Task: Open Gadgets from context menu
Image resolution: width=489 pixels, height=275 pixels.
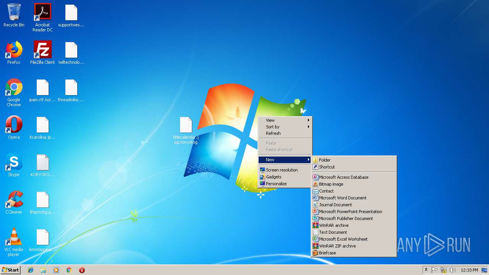Action: [x=285, y=177]
